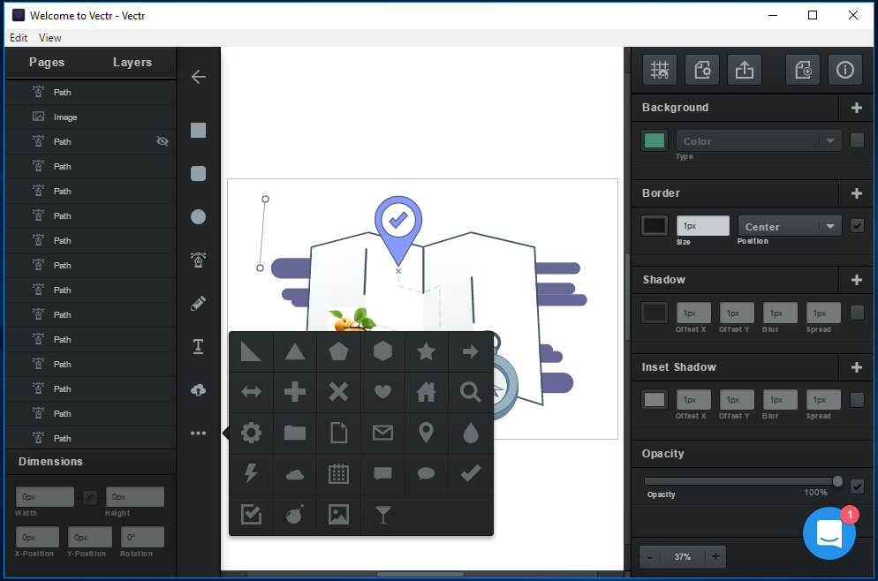Screen dimensions: 878x581
Task: Click the Border size input field
Action: click(x=703, y=225)
